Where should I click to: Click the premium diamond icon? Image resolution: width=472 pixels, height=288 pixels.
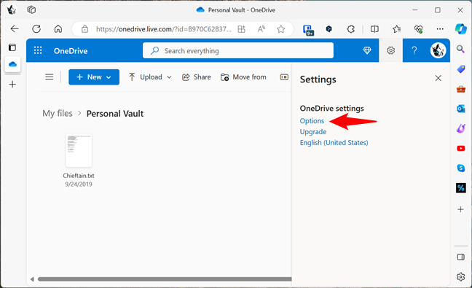pyautogui.click(x=367, y=50)
